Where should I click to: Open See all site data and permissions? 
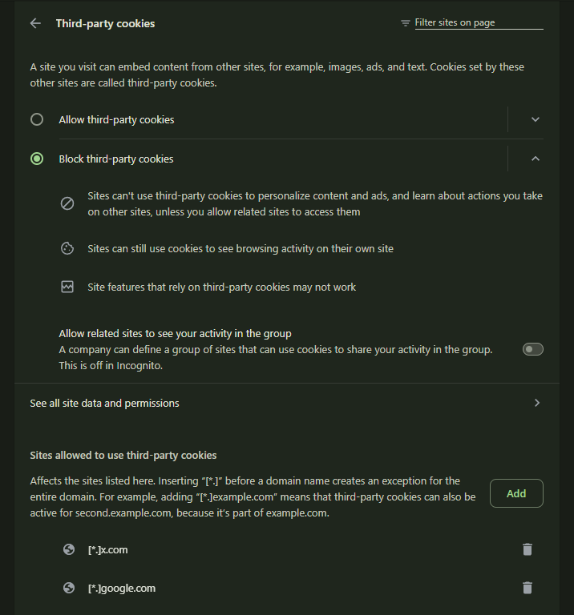[x=287, y=403]
